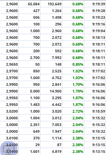Image resolution: width=106 pixels, height=155 pixels.
Task: Click the amount cell 2.960
Action: (51, 31)
